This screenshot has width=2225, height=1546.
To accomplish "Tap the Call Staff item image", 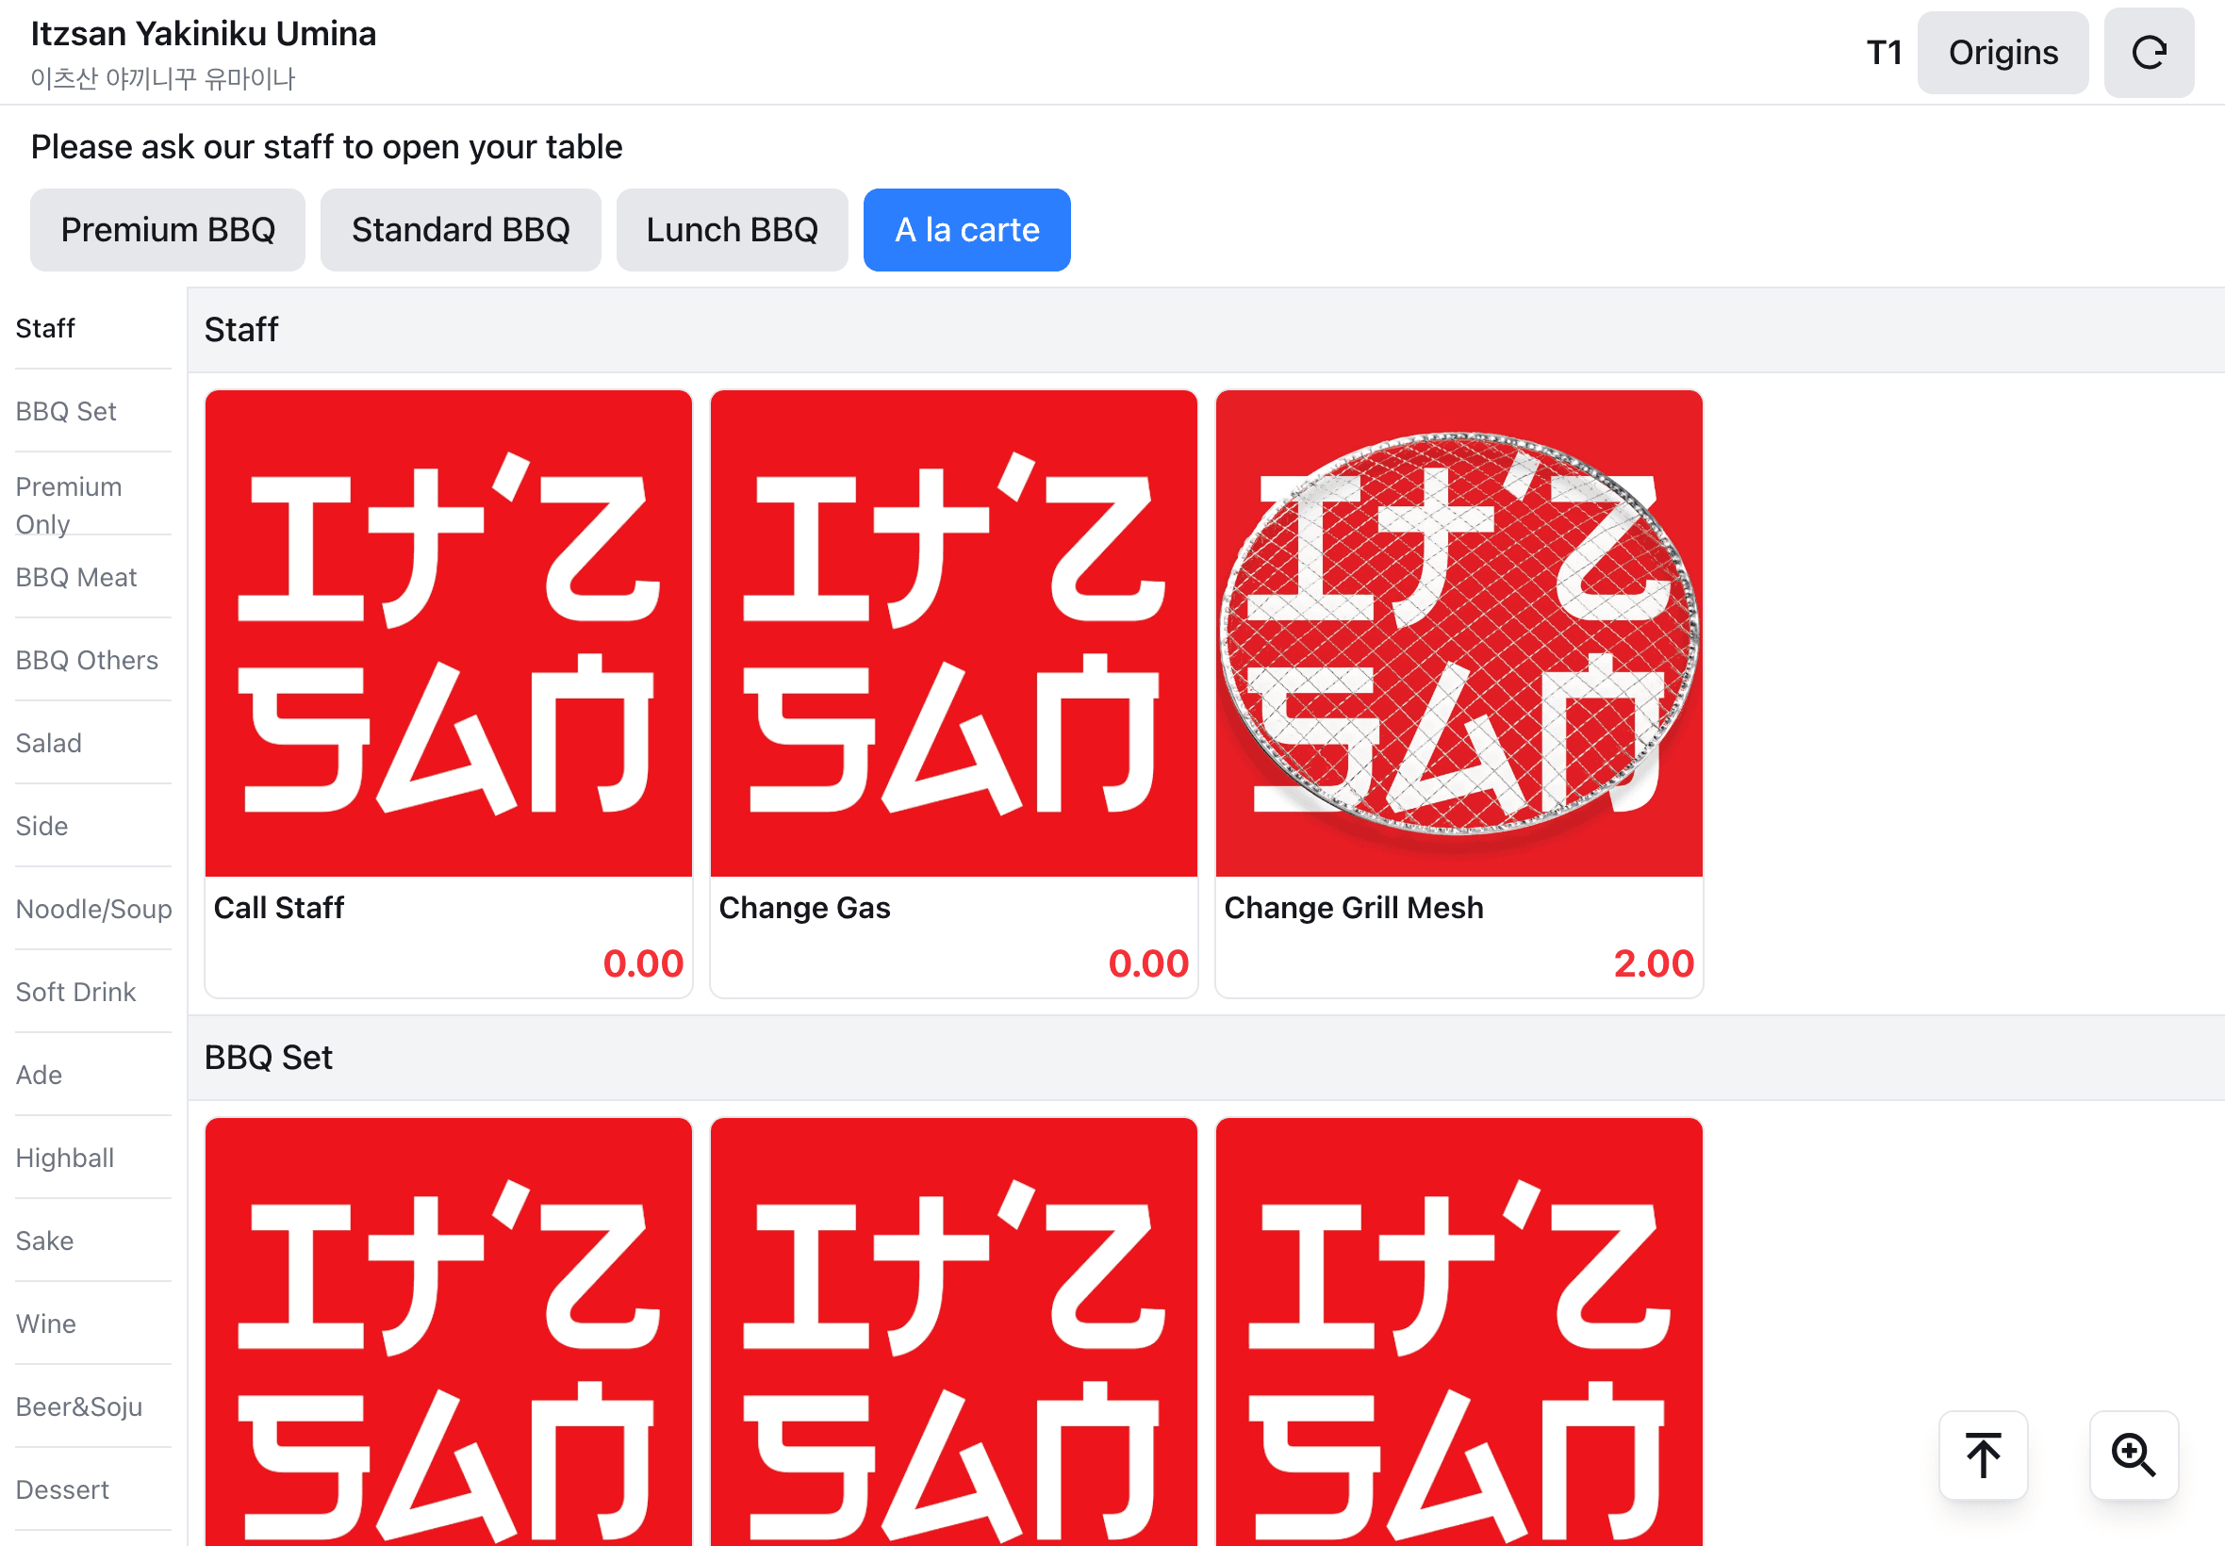I will tap(449, 633).
